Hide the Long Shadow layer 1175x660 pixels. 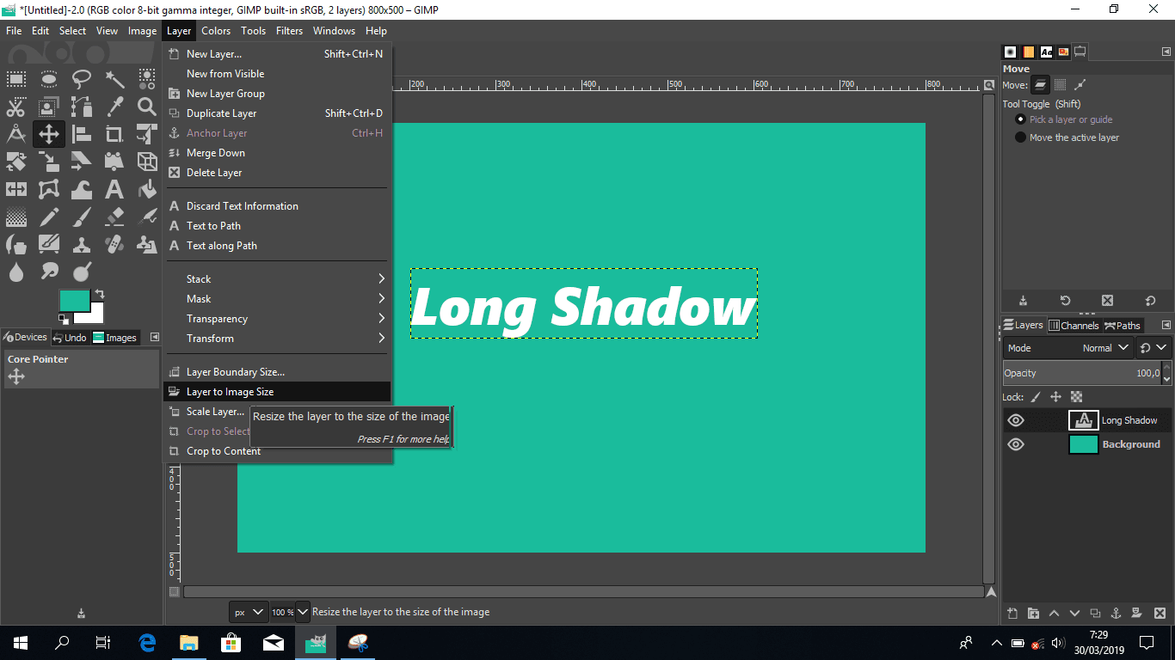(1016, 420)
